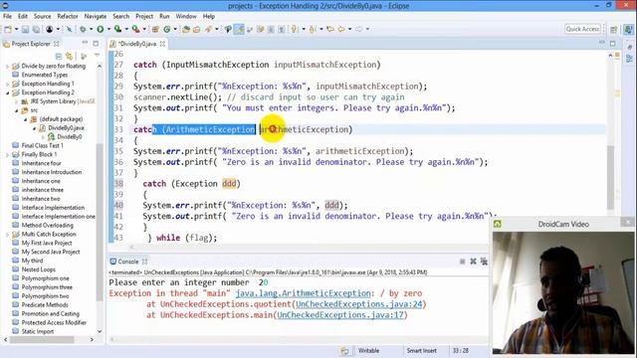Minimize the Project Explorer panel icon
Image resolution: width=637 pixels, height=358 pixels.
point(85,43)
